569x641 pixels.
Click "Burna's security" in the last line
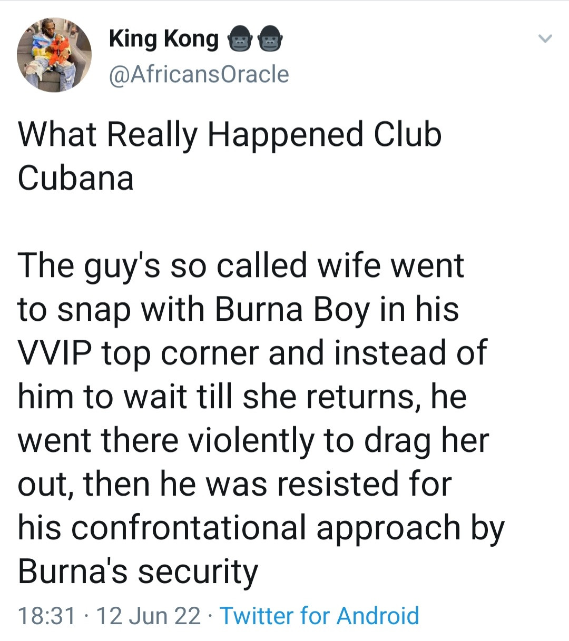pyautogui.click(x=138, y=571)
